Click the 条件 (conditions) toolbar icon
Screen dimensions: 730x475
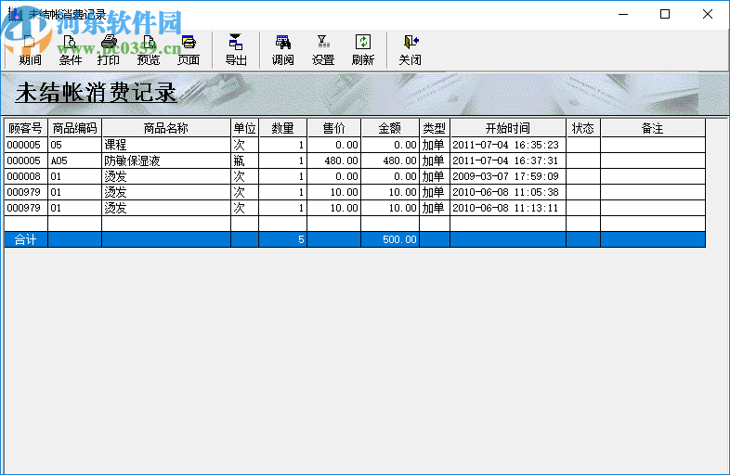coord(71,50)
